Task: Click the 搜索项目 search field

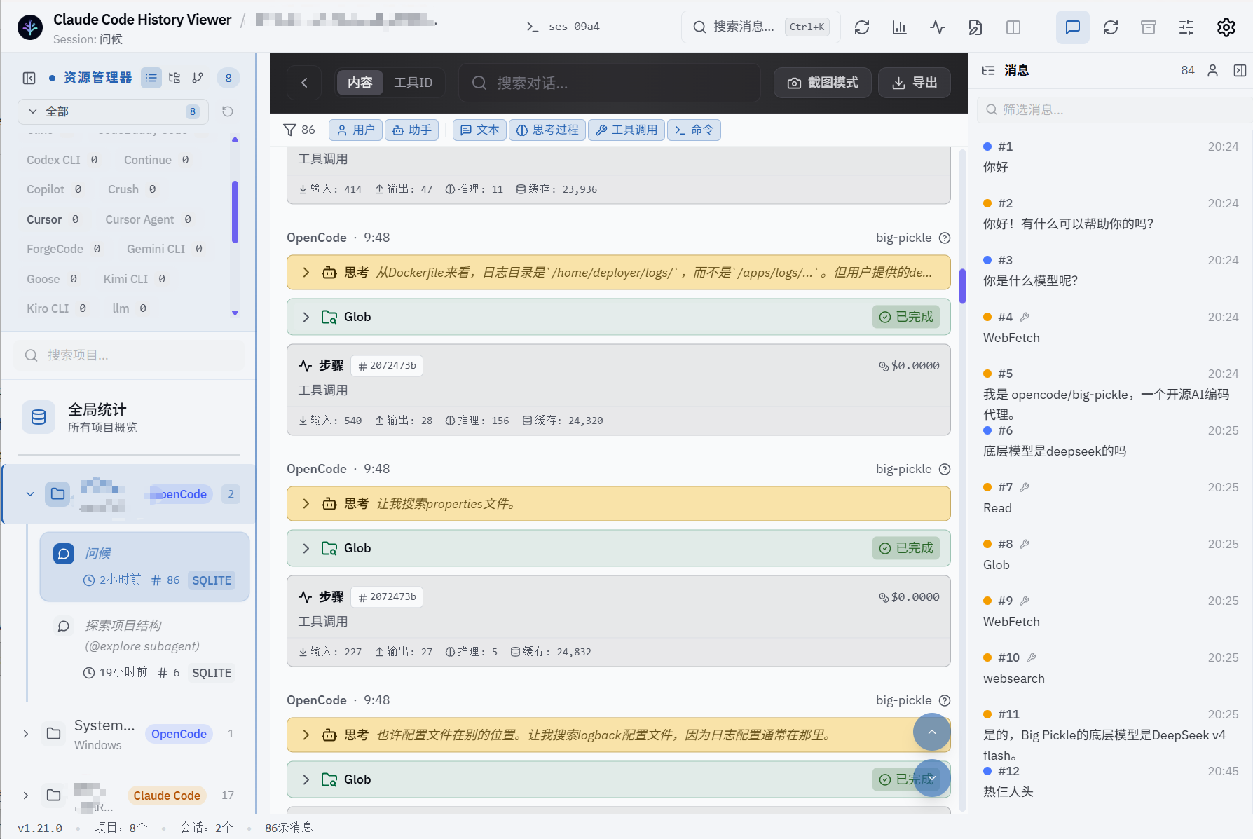Action: [129, 355]
